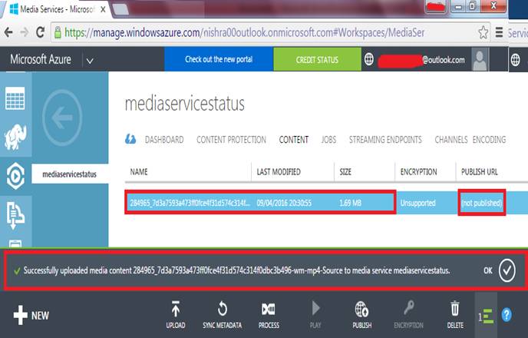528x338 pixels.
Task: Click the Upload icon in bottom bar
Action: [176, 309]
